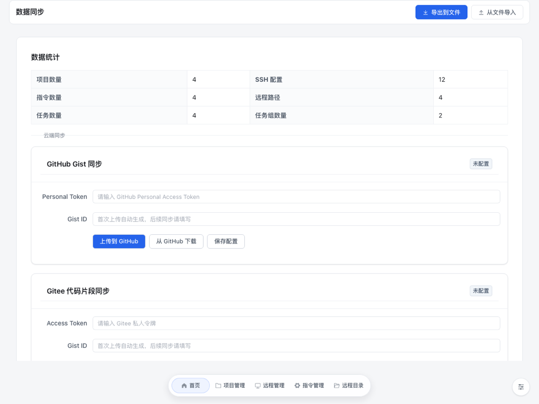Go to the 首页 home tab
Screen dimensions: 539x404
(191, 386)
